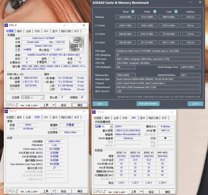208x195 pixels.
Task: Expand the 工具 arrow in processor CPU-Z window
Action: tap(54, 105)
